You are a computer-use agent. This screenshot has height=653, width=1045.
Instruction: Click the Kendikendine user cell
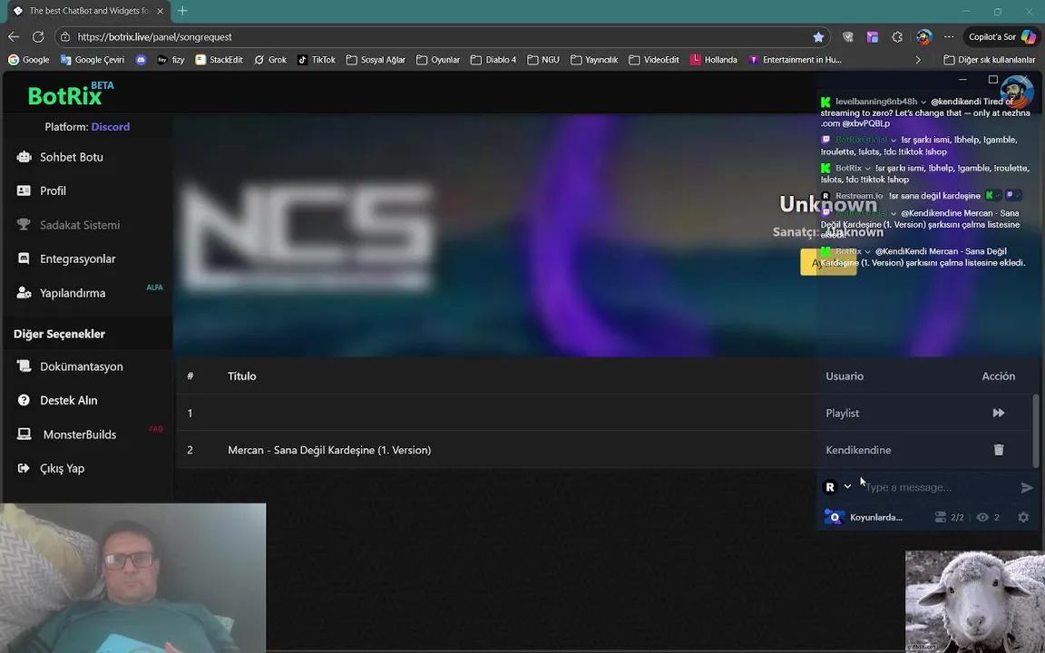pyautogui.click(x=858, y=450)
